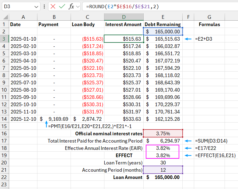The image size is (238, 189).
Task: Click the Debt Remaining header cell
Action: (163, 24)
